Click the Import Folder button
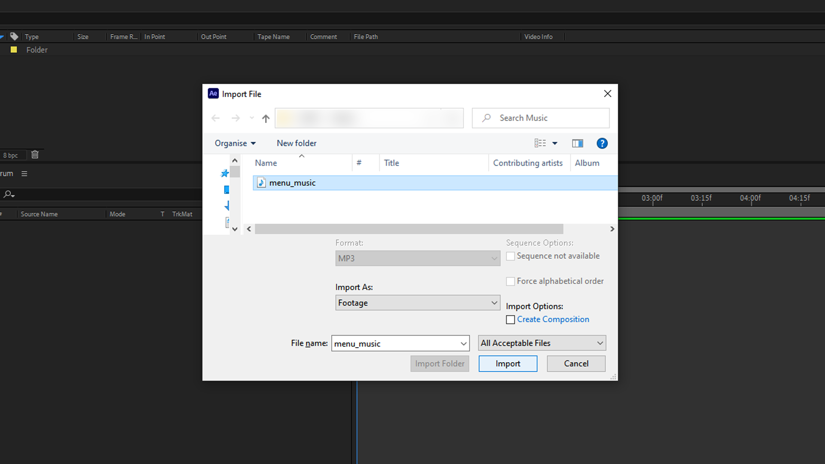825x464 pixels. point(440,364)
